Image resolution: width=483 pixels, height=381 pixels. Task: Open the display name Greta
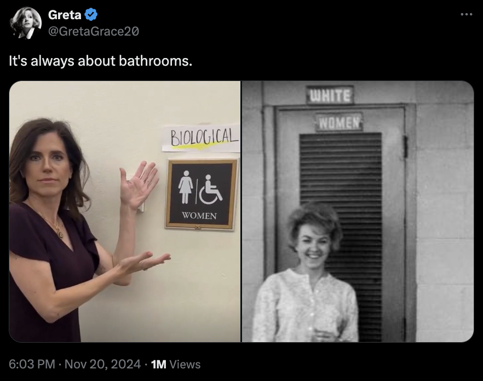pos(65,15)
